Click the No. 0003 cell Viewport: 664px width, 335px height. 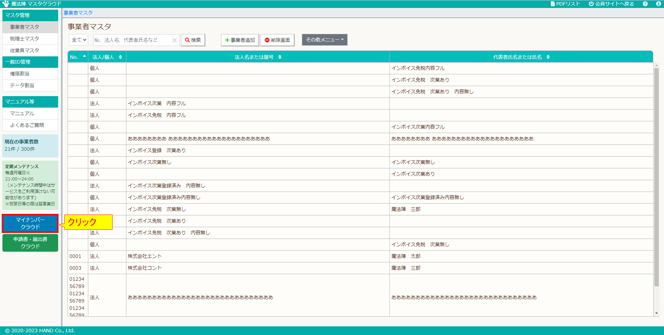[x=78, y=268]
